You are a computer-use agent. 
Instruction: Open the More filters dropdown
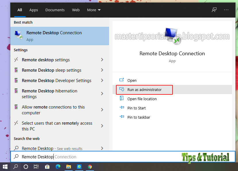(94, 10)
